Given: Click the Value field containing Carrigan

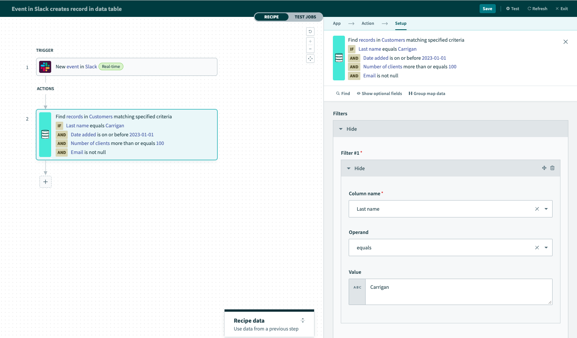Looking at the screenshot, I should click(458, 291).
